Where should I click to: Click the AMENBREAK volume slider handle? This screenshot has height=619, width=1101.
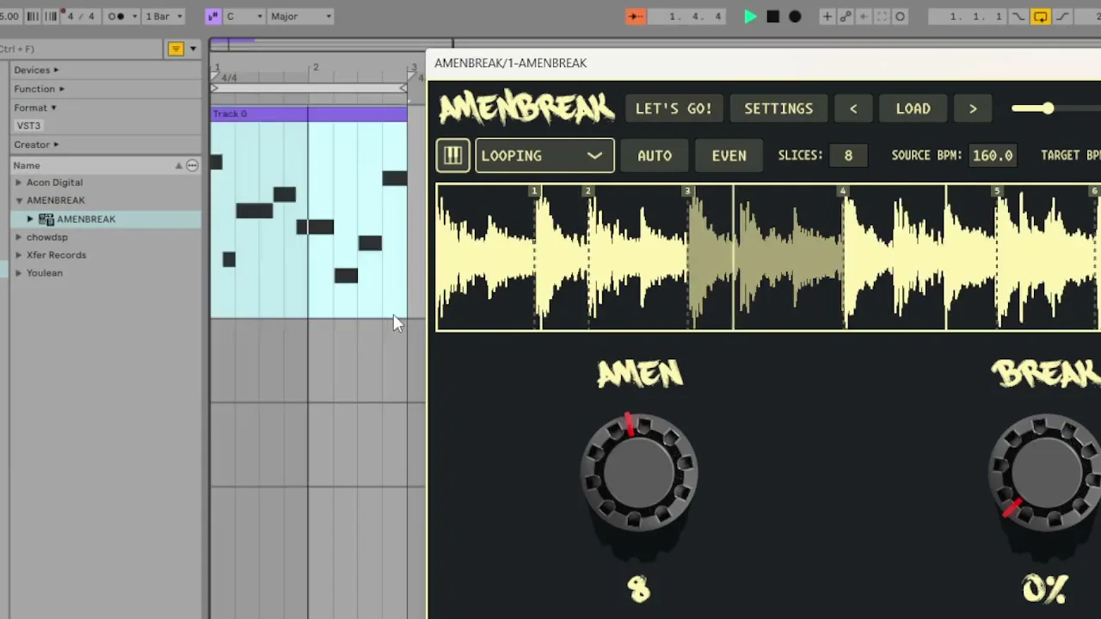[x=1048, y=108]
